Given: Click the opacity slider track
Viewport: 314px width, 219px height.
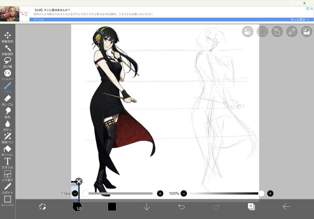Looking at the screenshot, I should click(226, 193).
